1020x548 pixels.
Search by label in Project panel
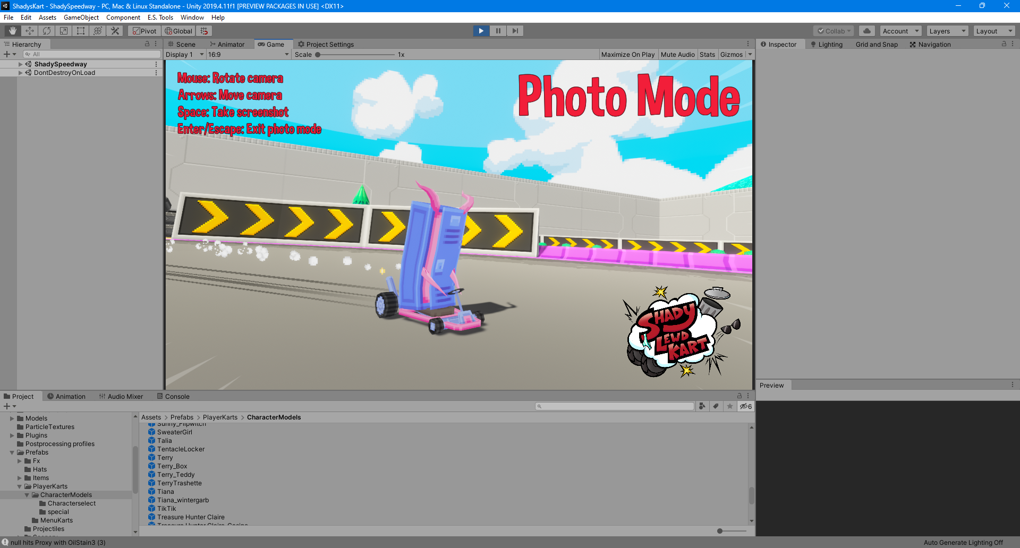coord(716,406)
